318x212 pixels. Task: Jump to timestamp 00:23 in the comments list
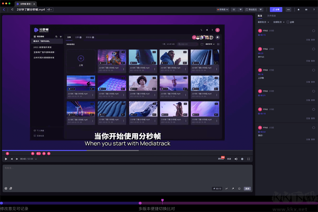pyautogui.click(x=261, y=53)
